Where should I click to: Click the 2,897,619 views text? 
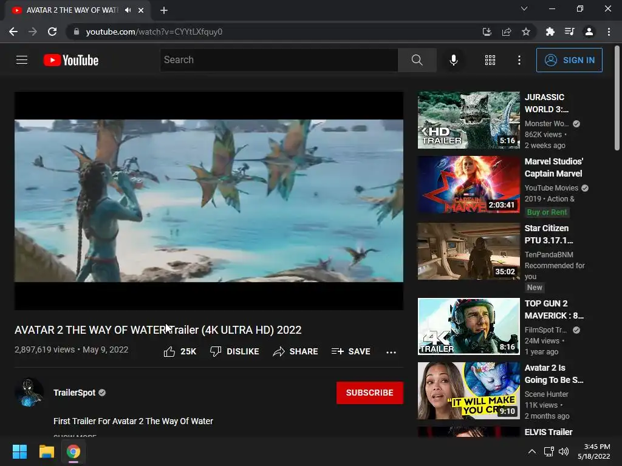[x=44, y=349]
